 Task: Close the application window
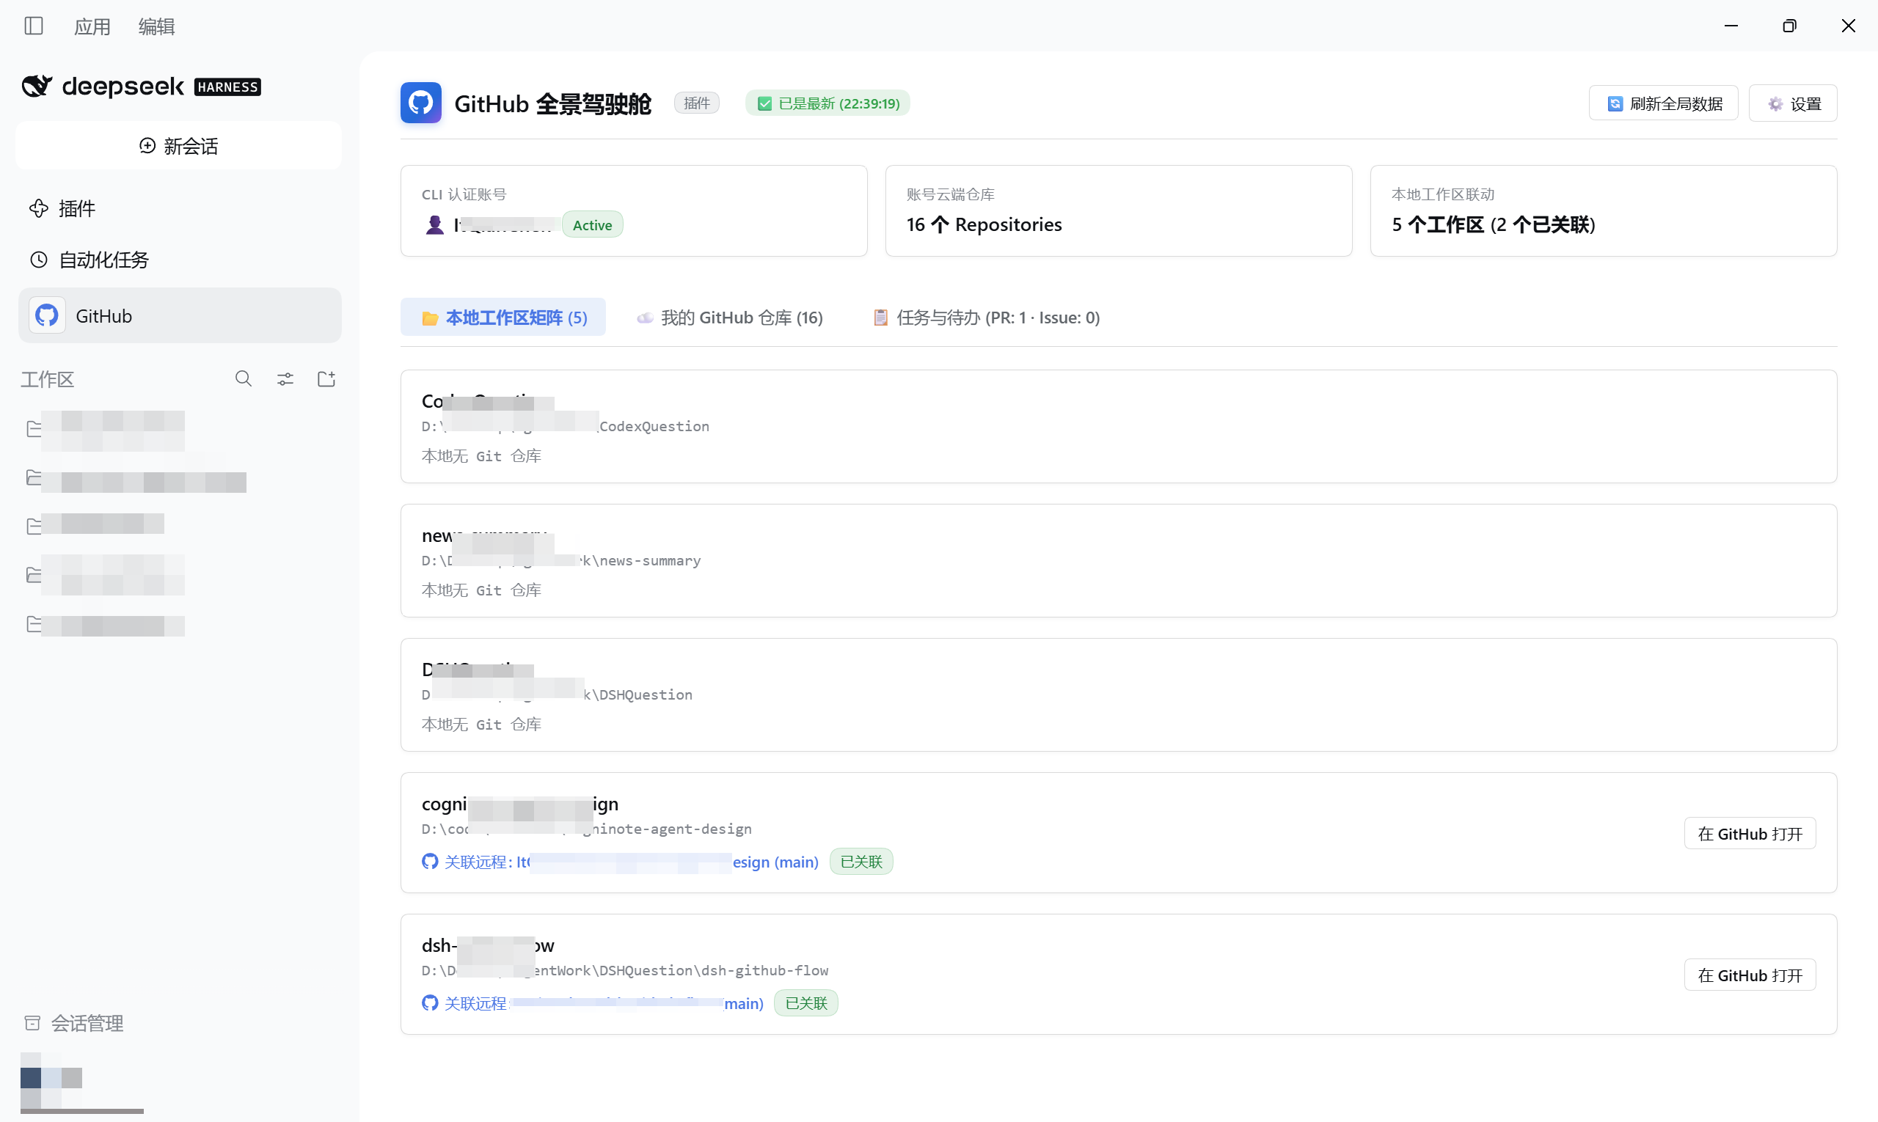1849,26
